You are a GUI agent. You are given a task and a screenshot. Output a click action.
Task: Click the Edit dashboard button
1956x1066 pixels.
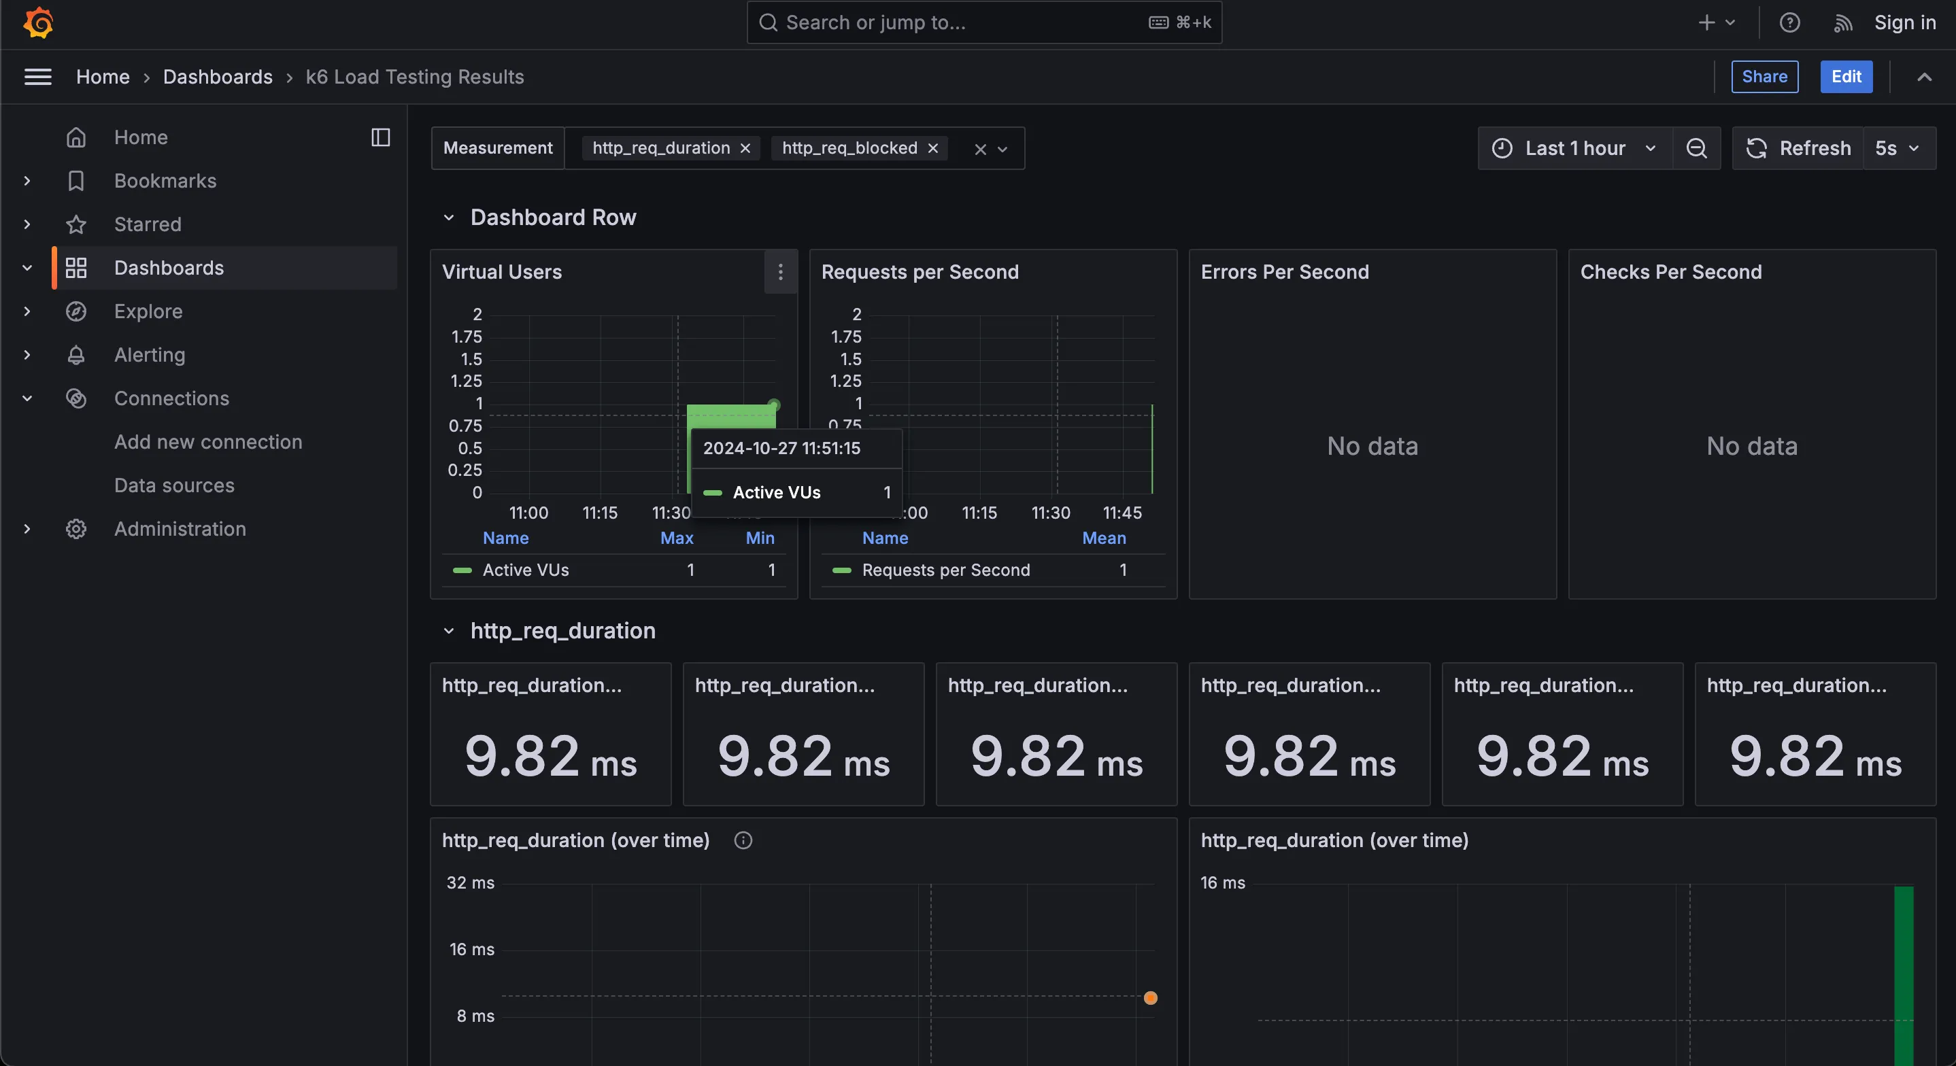[1846, 77]
